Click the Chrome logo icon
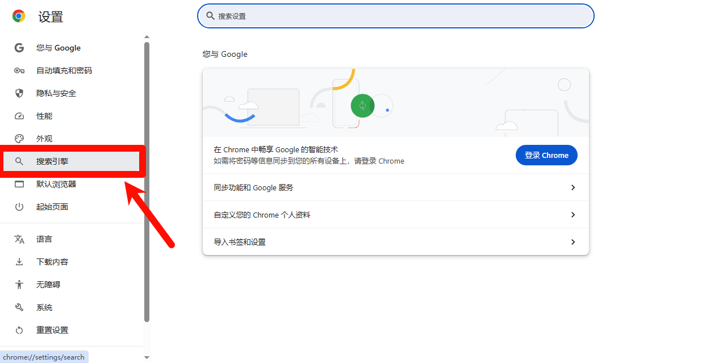This screenshot has height=363, width=727. pyautogui.click(x=19, y=16)
